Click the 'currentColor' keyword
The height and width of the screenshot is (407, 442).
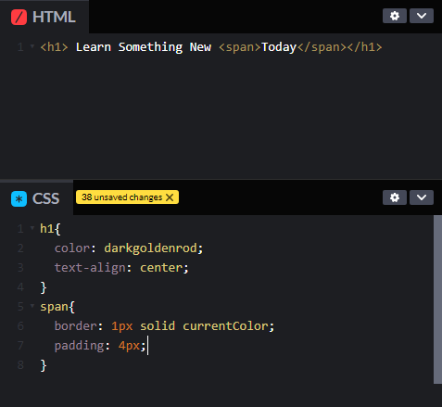pos(225,326)
